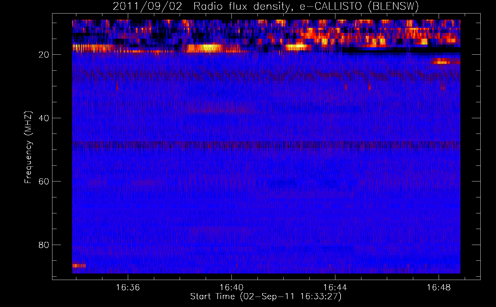Click the 16:40 time tick label
Screen dimensions: 496x307
pyautogui.click(x=231, y=288)
